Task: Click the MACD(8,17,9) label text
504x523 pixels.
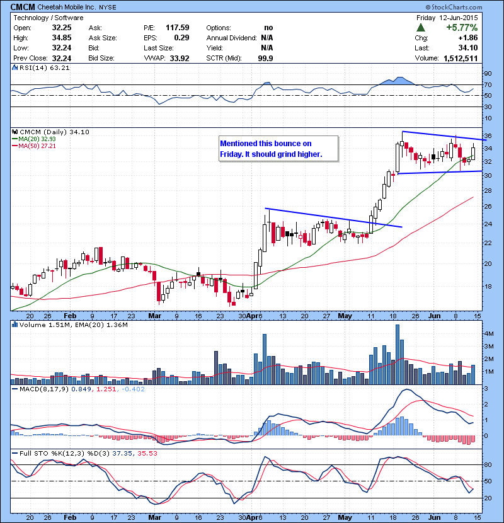Action: (x=44, y=389)
